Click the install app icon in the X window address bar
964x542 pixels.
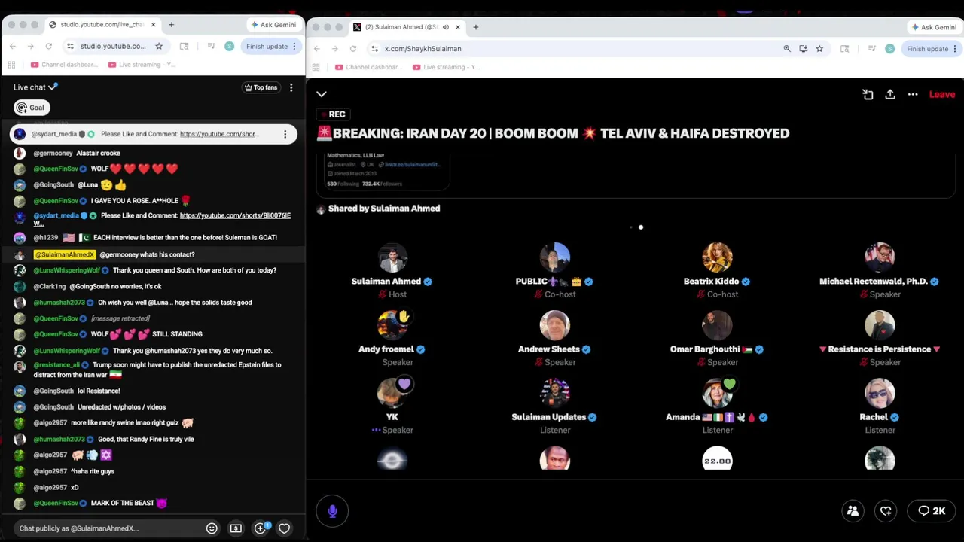click(x=803, y=48)
